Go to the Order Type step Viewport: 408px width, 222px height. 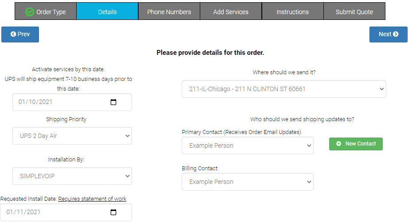(x=46, y=11)
